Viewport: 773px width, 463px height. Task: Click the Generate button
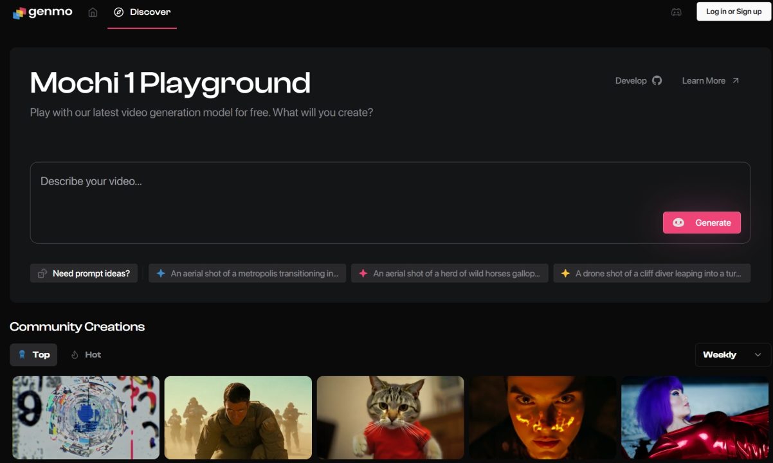point(702,222)
